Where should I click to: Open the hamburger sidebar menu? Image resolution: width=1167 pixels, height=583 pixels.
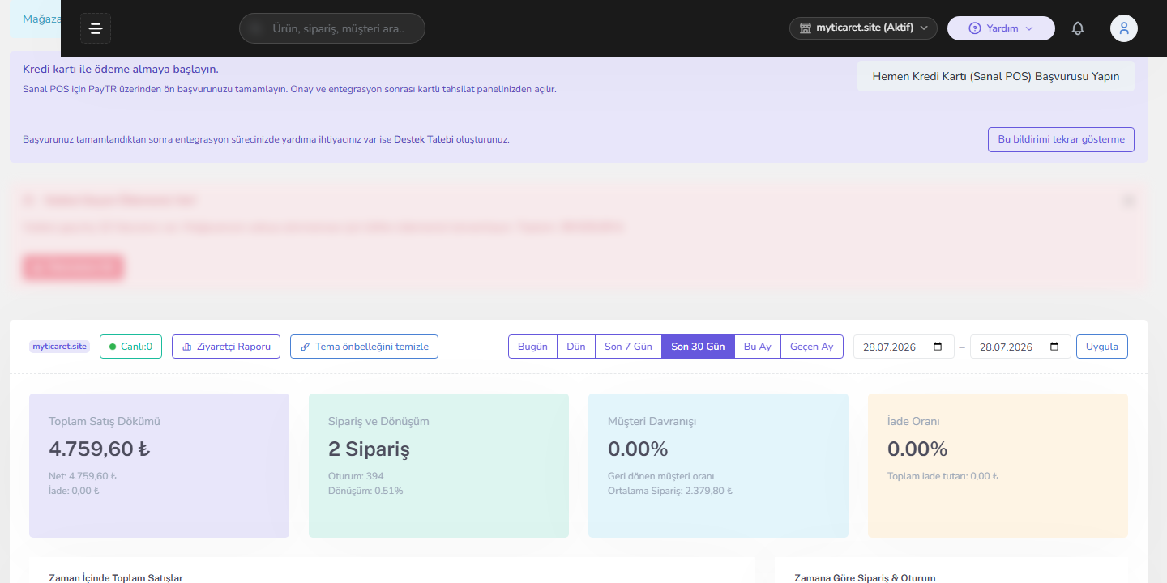pyautogui.click(x=96, y=28)
